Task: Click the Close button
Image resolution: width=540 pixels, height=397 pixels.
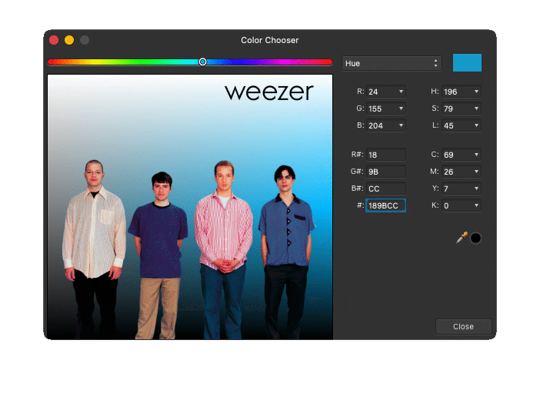Action: coord(464,326)
